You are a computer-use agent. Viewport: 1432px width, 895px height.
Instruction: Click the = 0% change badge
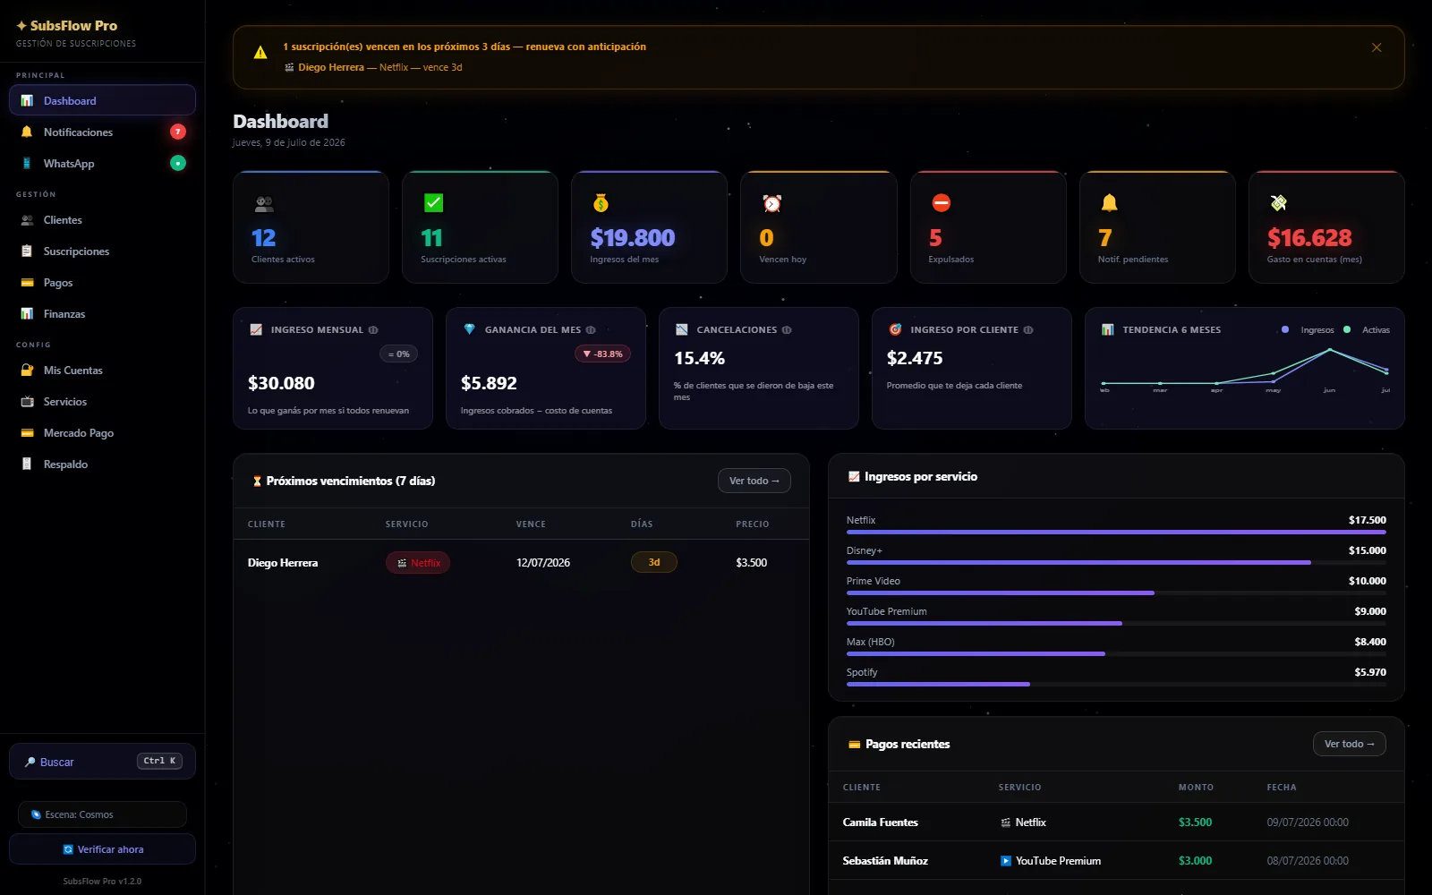[x=399, y=354]
